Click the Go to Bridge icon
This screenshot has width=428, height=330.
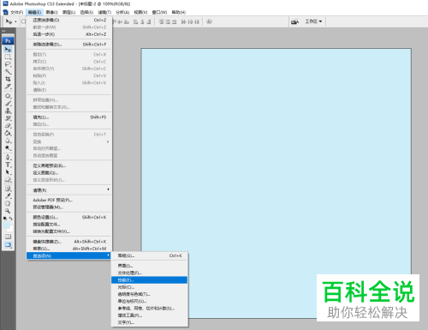click(294, 21)
